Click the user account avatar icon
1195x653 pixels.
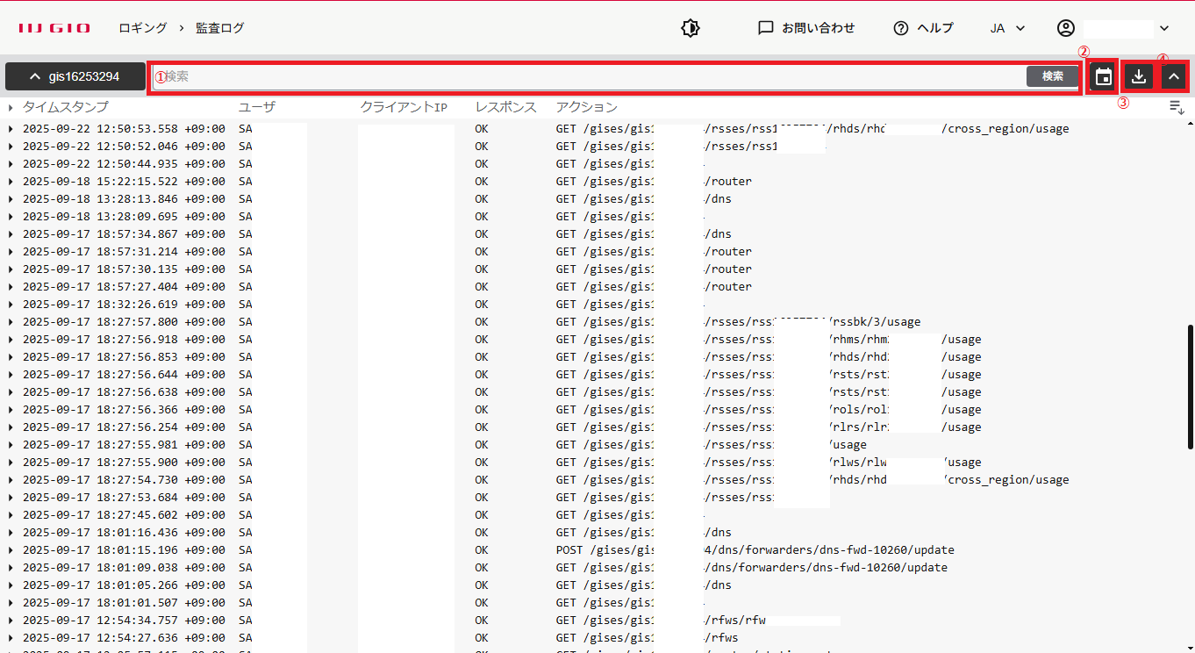(x=1066, y=28)
